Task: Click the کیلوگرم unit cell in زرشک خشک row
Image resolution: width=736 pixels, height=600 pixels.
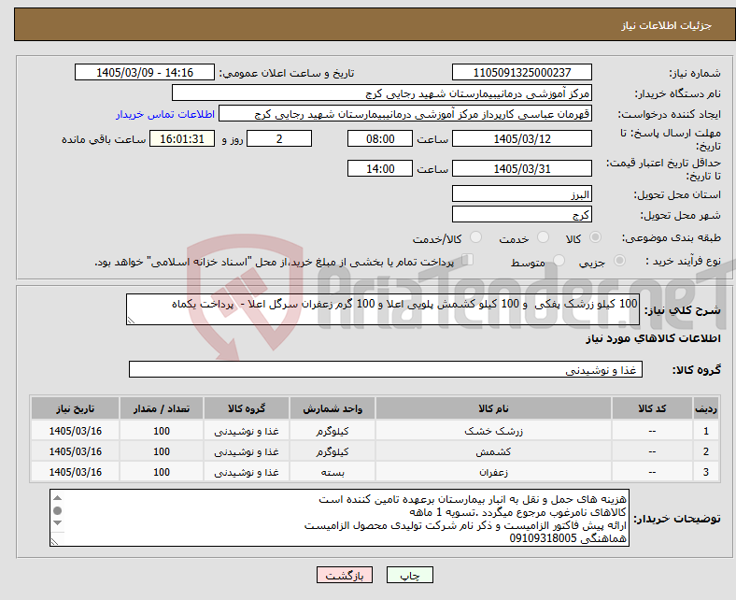Action: click(333, 431)
